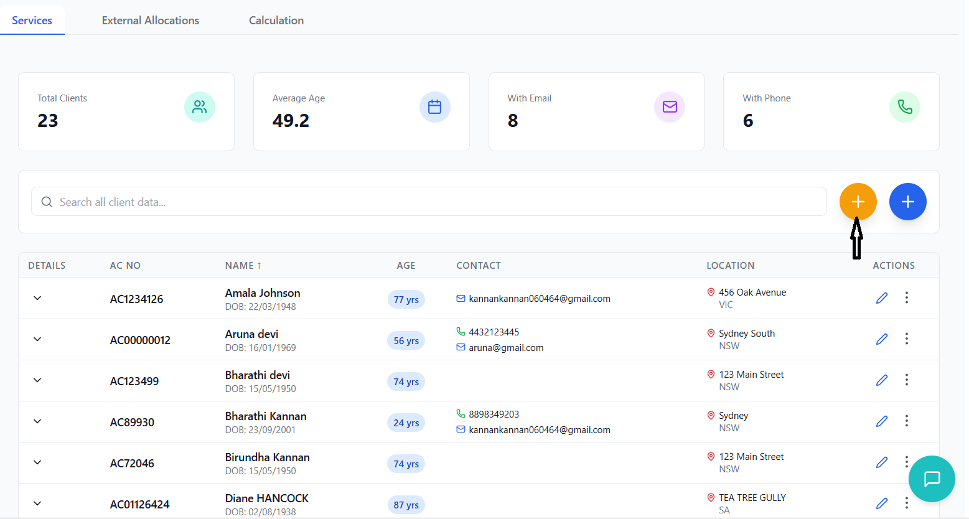The width and height of the screenshot is (969, 519).
Task: Select the Services tab
Action: pyautogui.click(x=32, y=21)
